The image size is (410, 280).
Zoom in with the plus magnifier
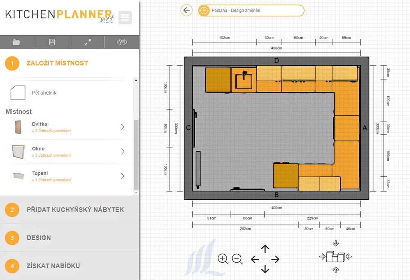pyautogui.click(x=223, y=259)
